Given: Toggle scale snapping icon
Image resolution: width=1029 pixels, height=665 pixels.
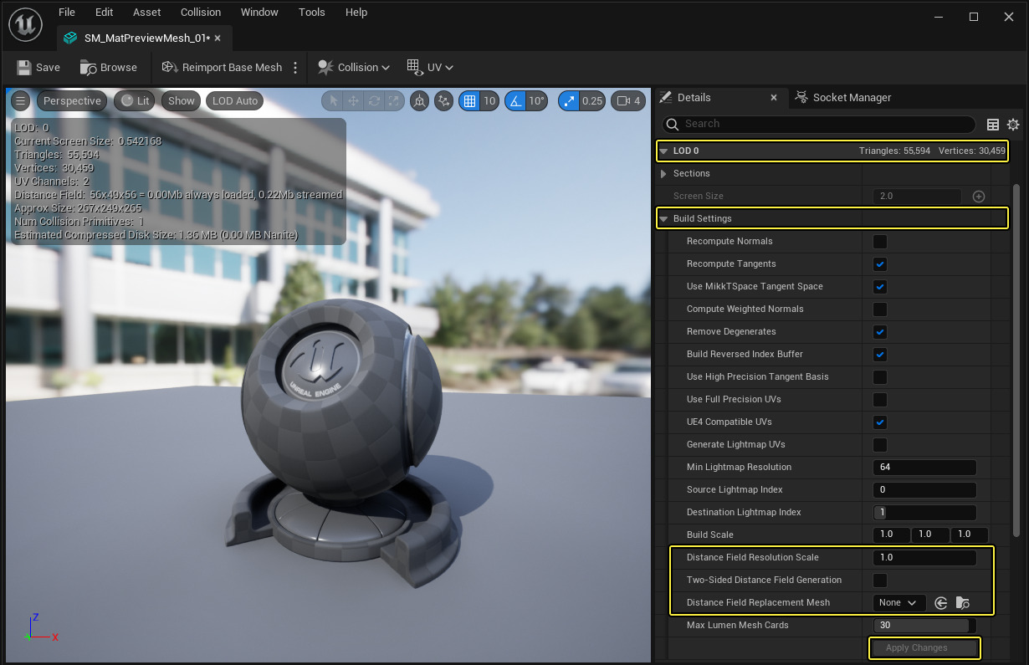Looking at the screenshot, I should pos(569,101).
